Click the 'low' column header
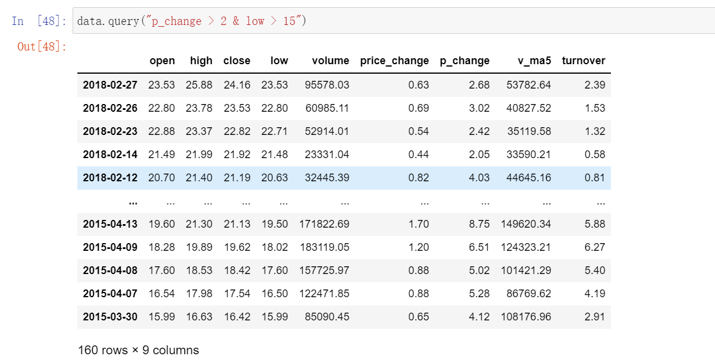 pyautogui.click(x=279, y=61)
